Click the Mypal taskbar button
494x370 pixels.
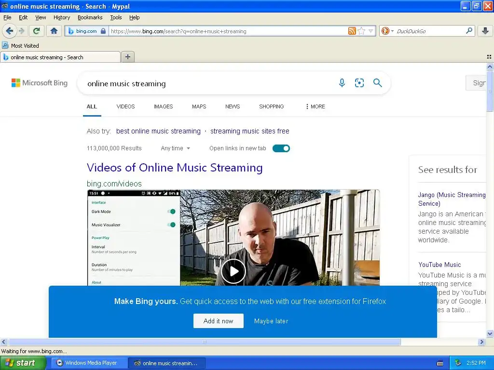(x=167, y=363)
